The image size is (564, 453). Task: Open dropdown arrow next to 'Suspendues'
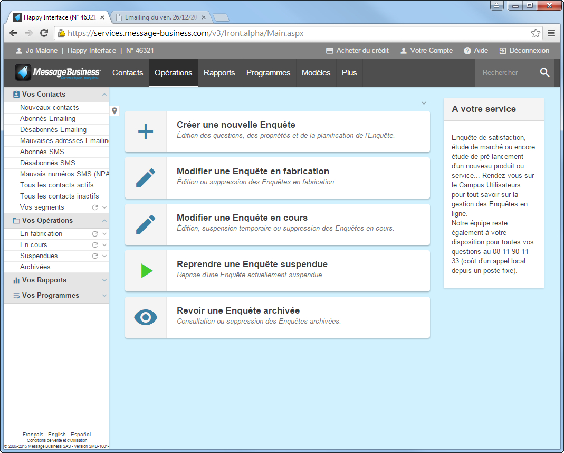click(104, 256)
